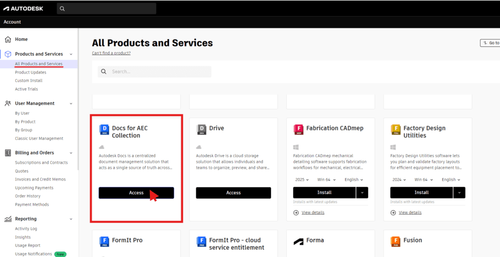This screenshot has height=257, width=500.
Task: Click the Autodesk logo in header
Action: [23, 9]
